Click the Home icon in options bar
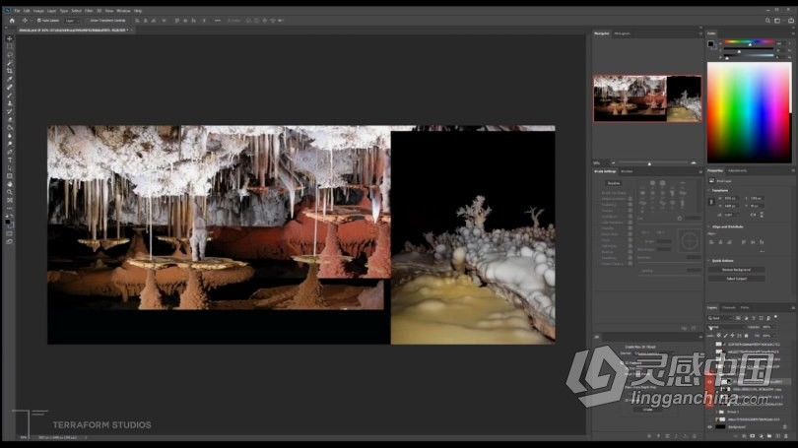The image size is (798, 448). point(11,20)
